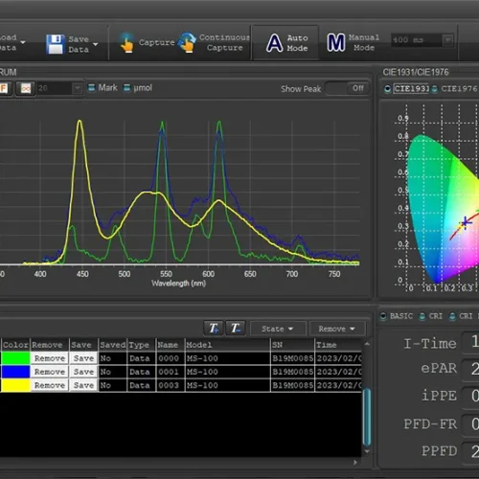Remove the data row named 0003
This screenshot has height=479, width=479.
tap(50, 385)
